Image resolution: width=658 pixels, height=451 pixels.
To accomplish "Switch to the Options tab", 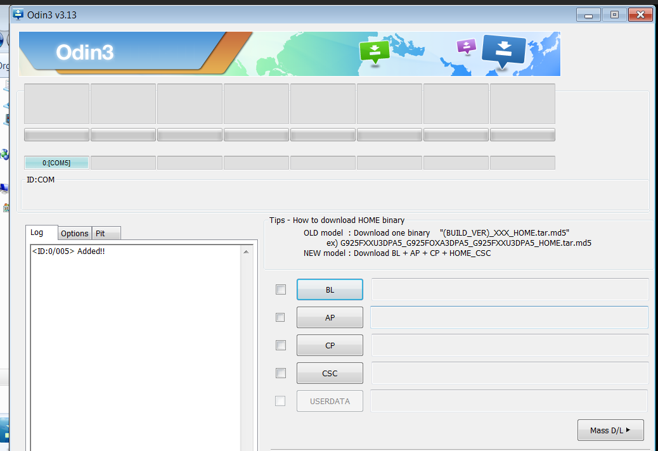I will click(x=75, y=234).
